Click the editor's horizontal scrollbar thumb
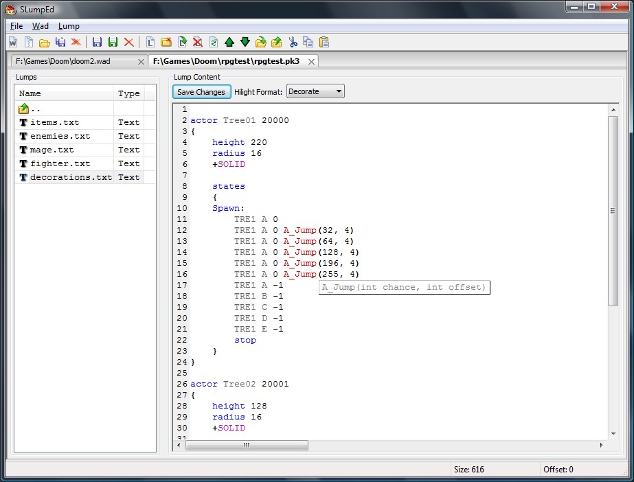 click(247, 445)
